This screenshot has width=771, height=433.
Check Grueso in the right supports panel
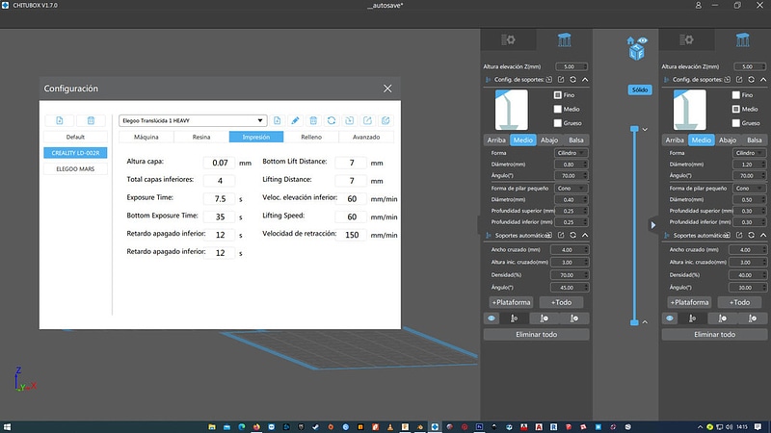click(x=736, y=123)
